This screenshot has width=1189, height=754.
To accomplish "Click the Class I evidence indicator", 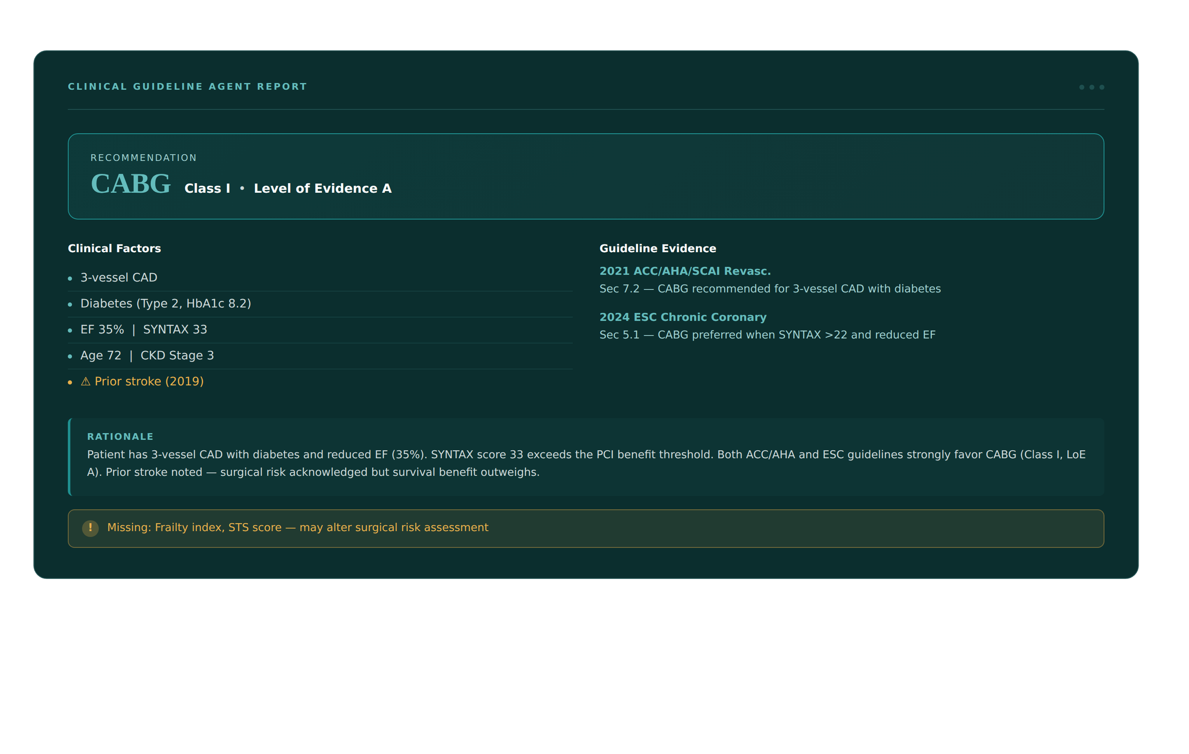I will pyautogui.click(x=207, y=188).
